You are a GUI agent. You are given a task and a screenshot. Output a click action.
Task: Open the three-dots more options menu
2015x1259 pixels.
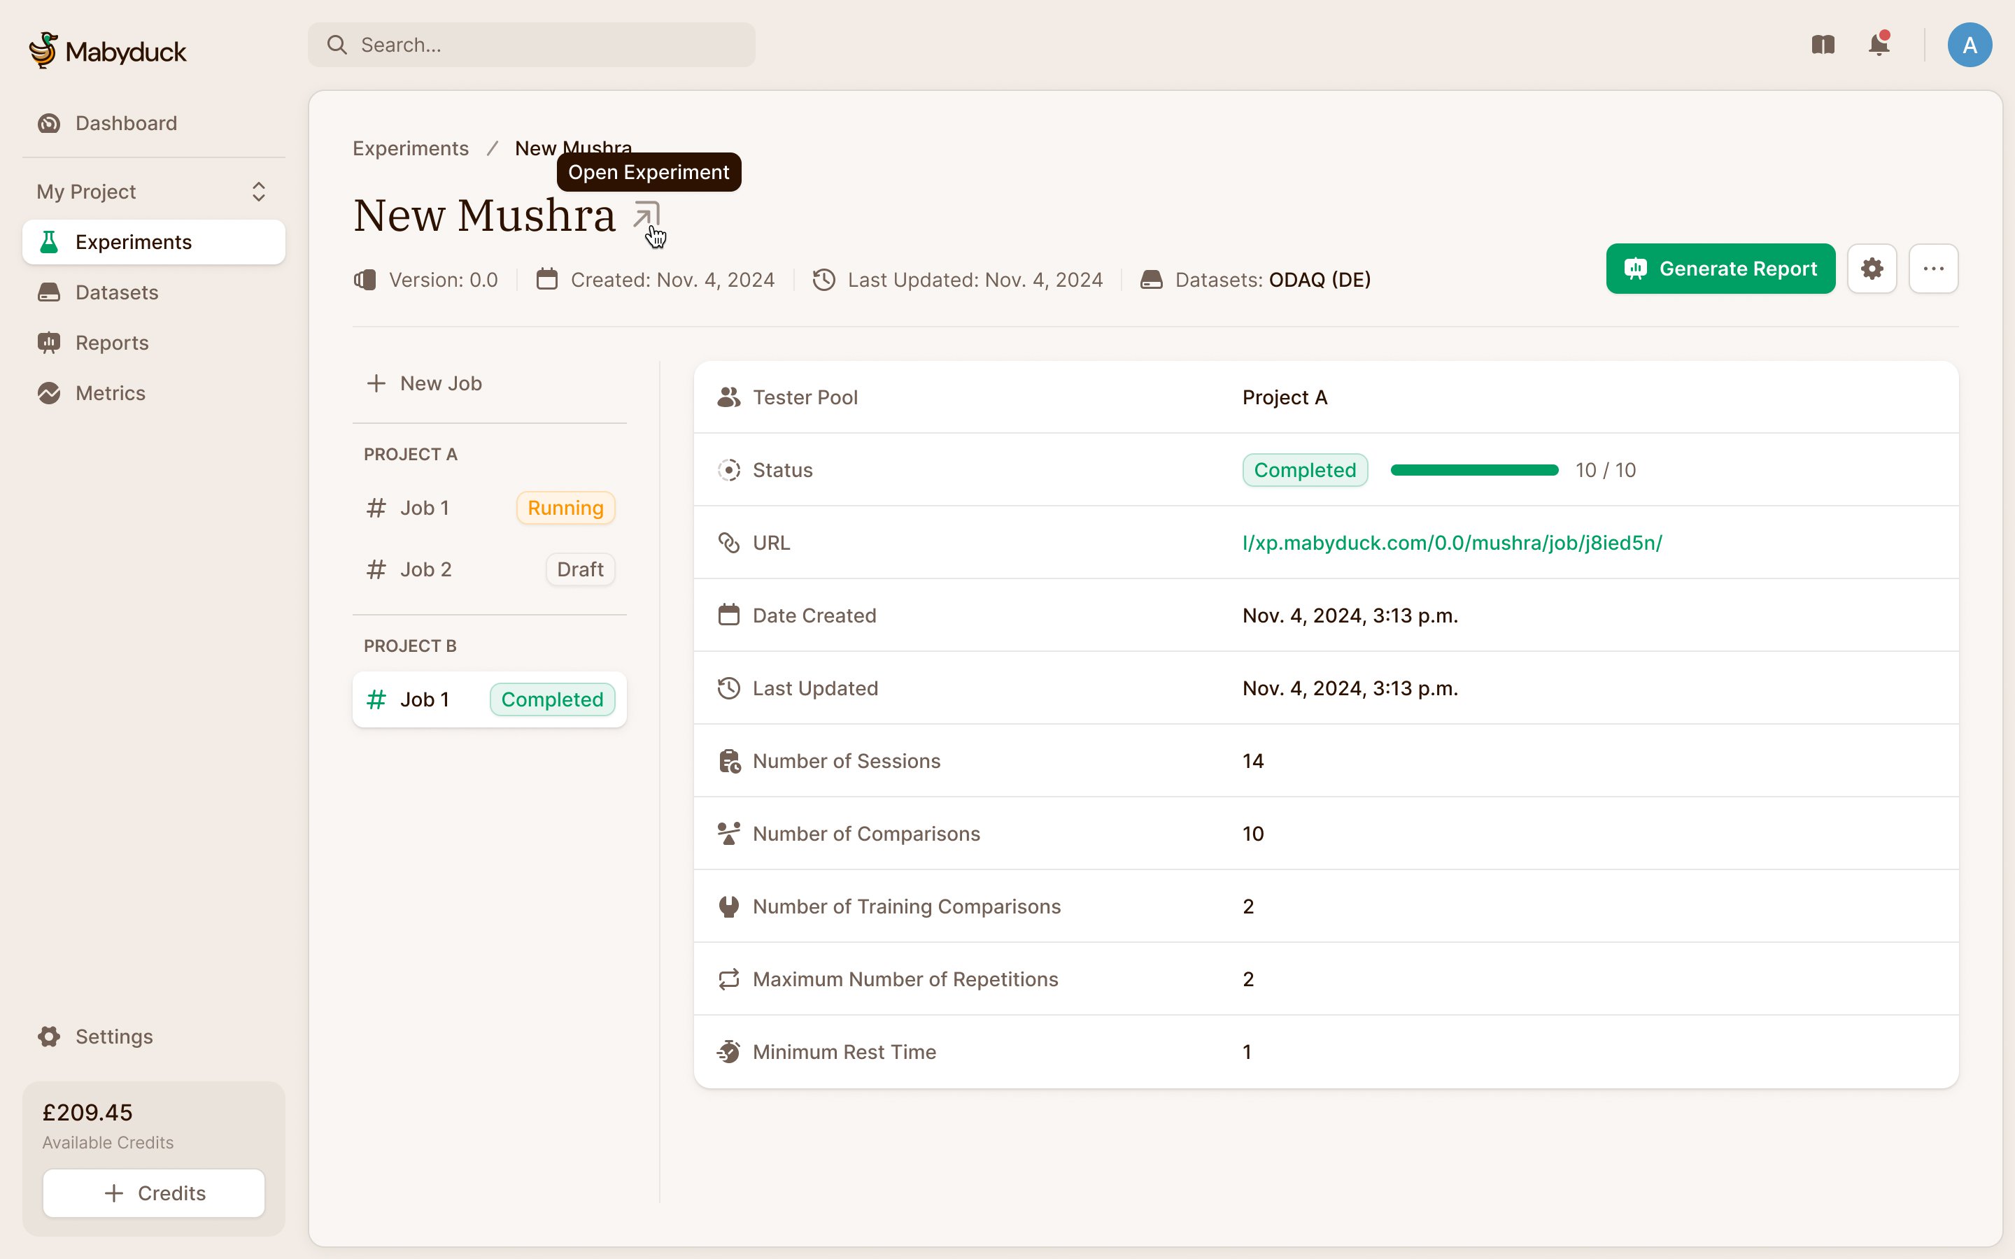(x=1933, y=268)
